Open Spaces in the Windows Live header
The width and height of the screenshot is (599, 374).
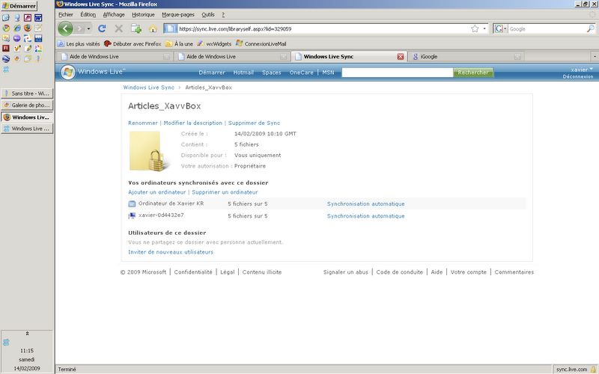coord(272,73)
